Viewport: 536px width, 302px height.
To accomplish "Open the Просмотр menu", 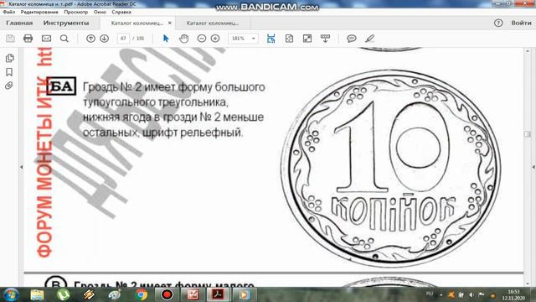I will pos(76,12).
